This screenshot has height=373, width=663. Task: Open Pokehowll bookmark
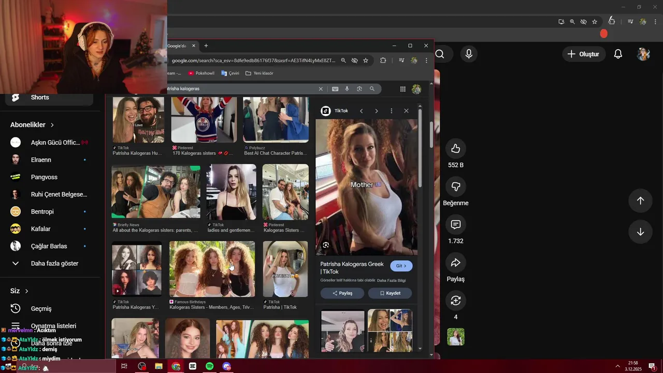coord(201,74)
